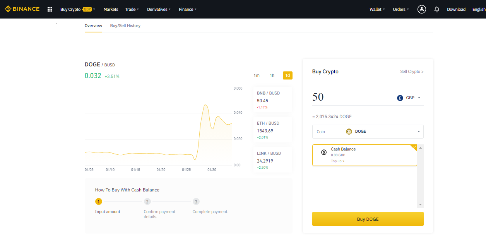Click the DOGE coin icon in Coin selector
Viewport: 486px width, 242px height.
349,132
